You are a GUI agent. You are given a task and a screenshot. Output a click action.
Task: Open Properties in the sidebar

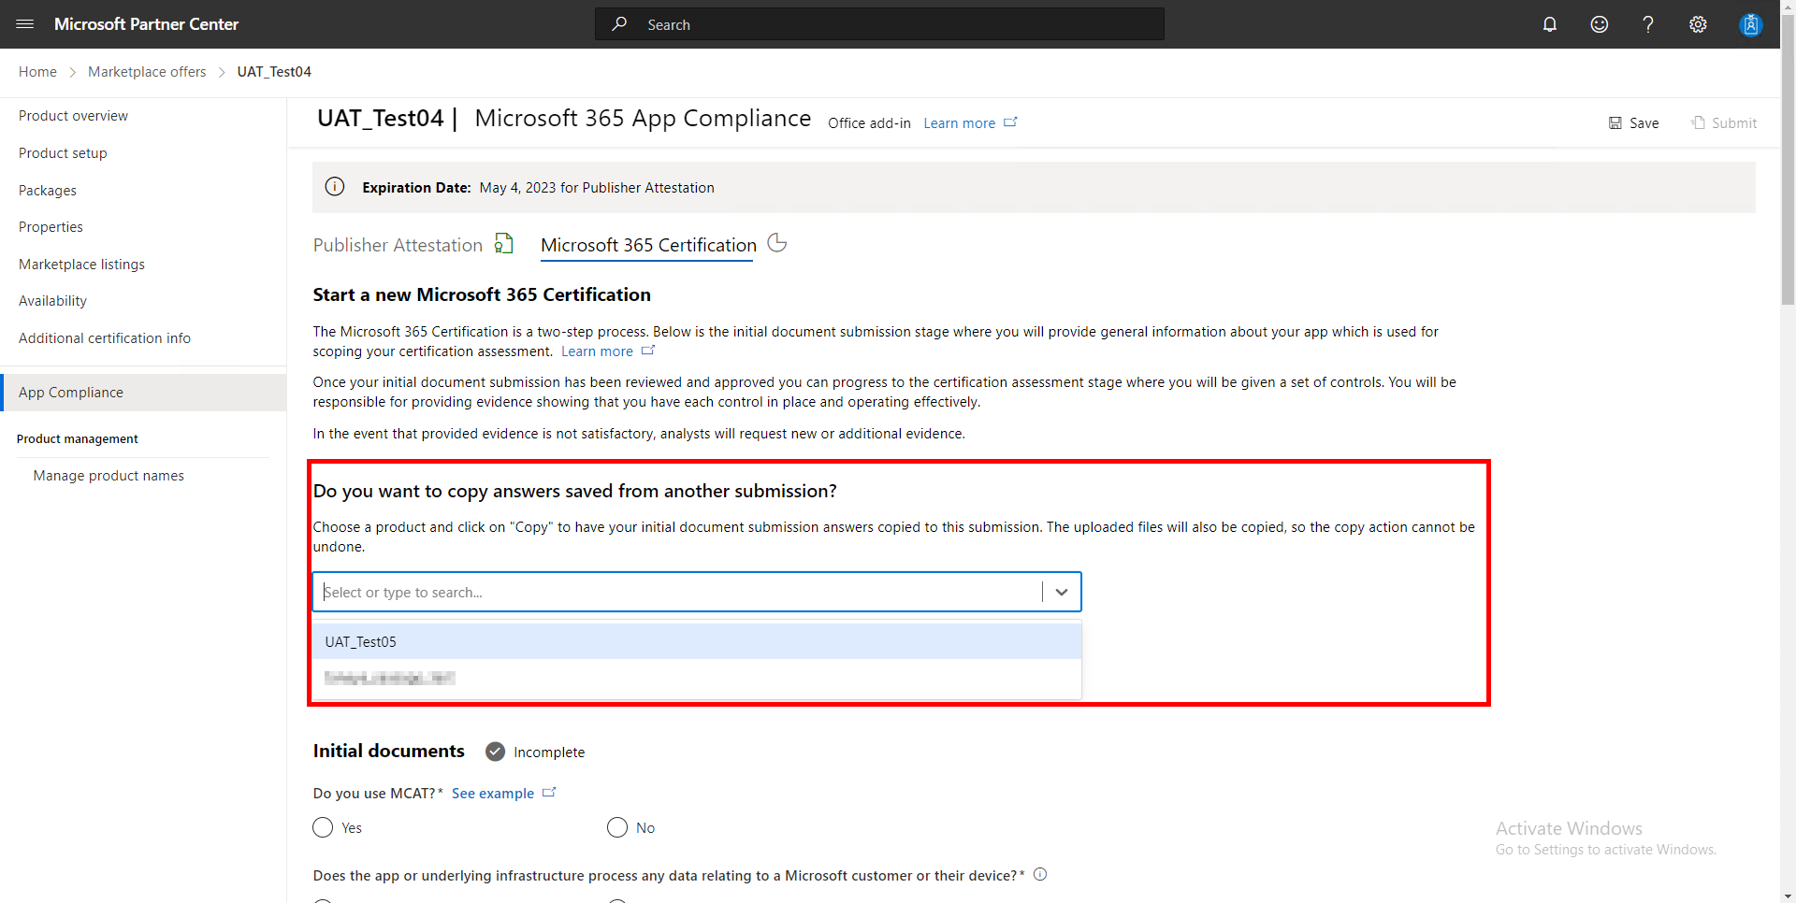pyautogui.click(x=51, y=227)
